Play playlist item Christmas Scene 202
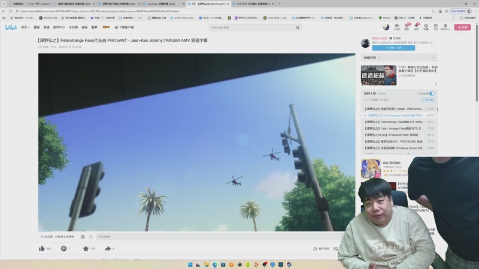The height and width of the screenshot is (269, 479). pos(399,148)
